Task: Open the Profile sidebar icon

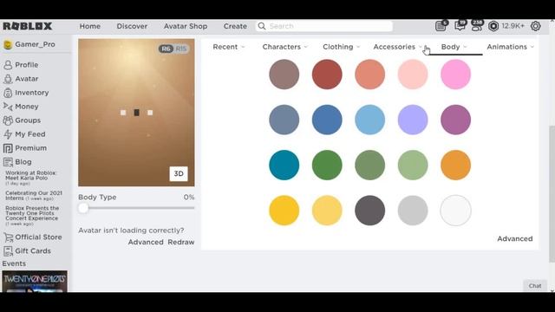Action: pyautogui.click(x=8, y=65)
